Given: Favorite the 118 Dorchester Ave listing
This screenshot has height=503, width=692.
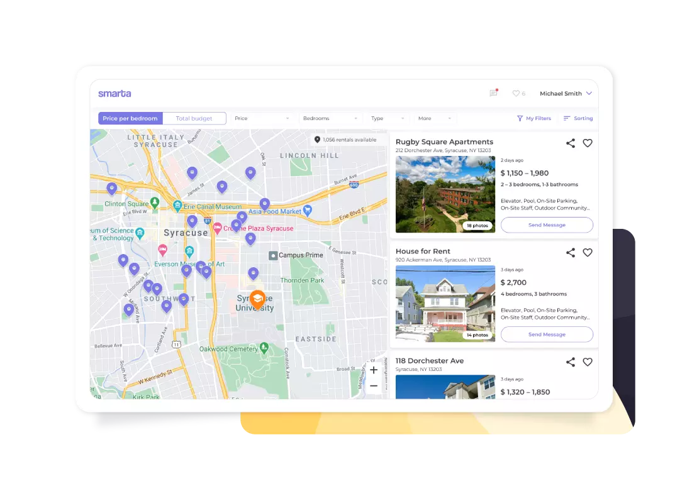Looking at the screenshot, I should click(x=588, y=362).
